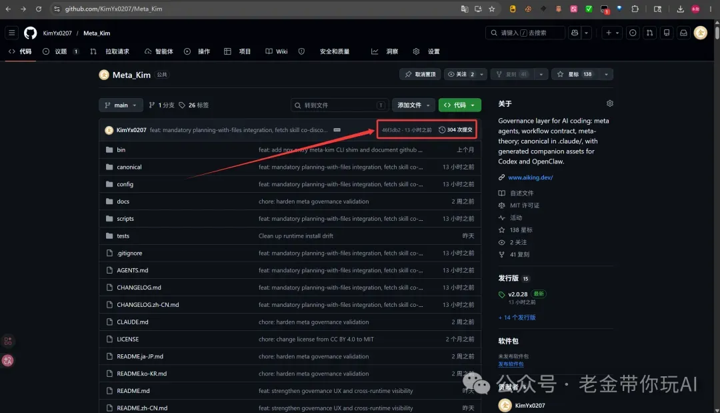This screenshot has width=720, height=413.
Task: Open the 46f3db2 commit hash
Action: [x=391, y=130]
